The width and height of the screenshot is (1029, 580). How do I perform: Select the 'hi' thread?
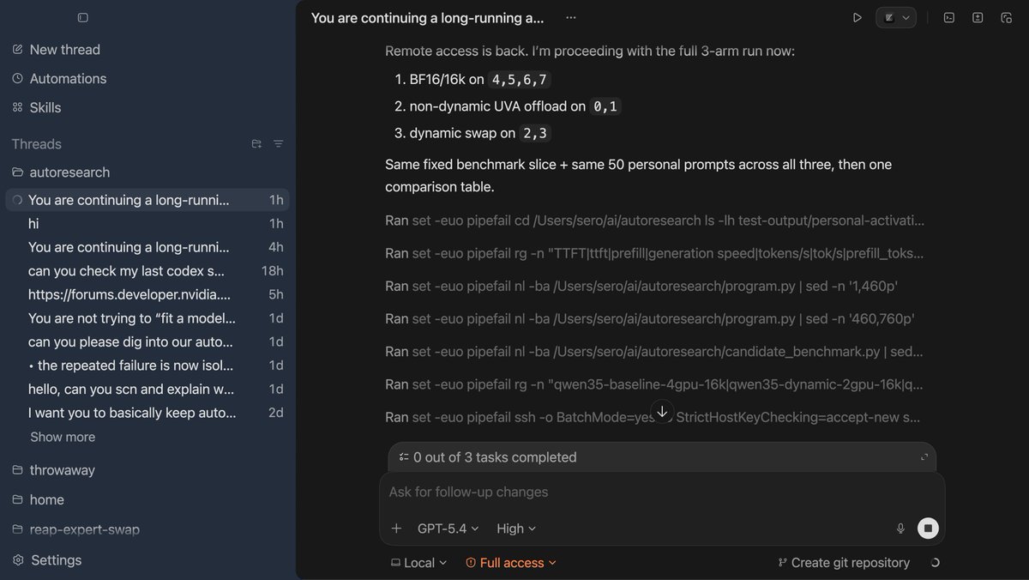147,223
